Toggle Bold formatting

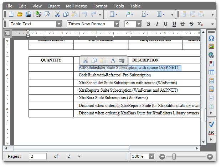tap(148, 24)
